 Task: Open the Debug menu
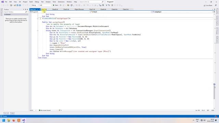[37, 2]
